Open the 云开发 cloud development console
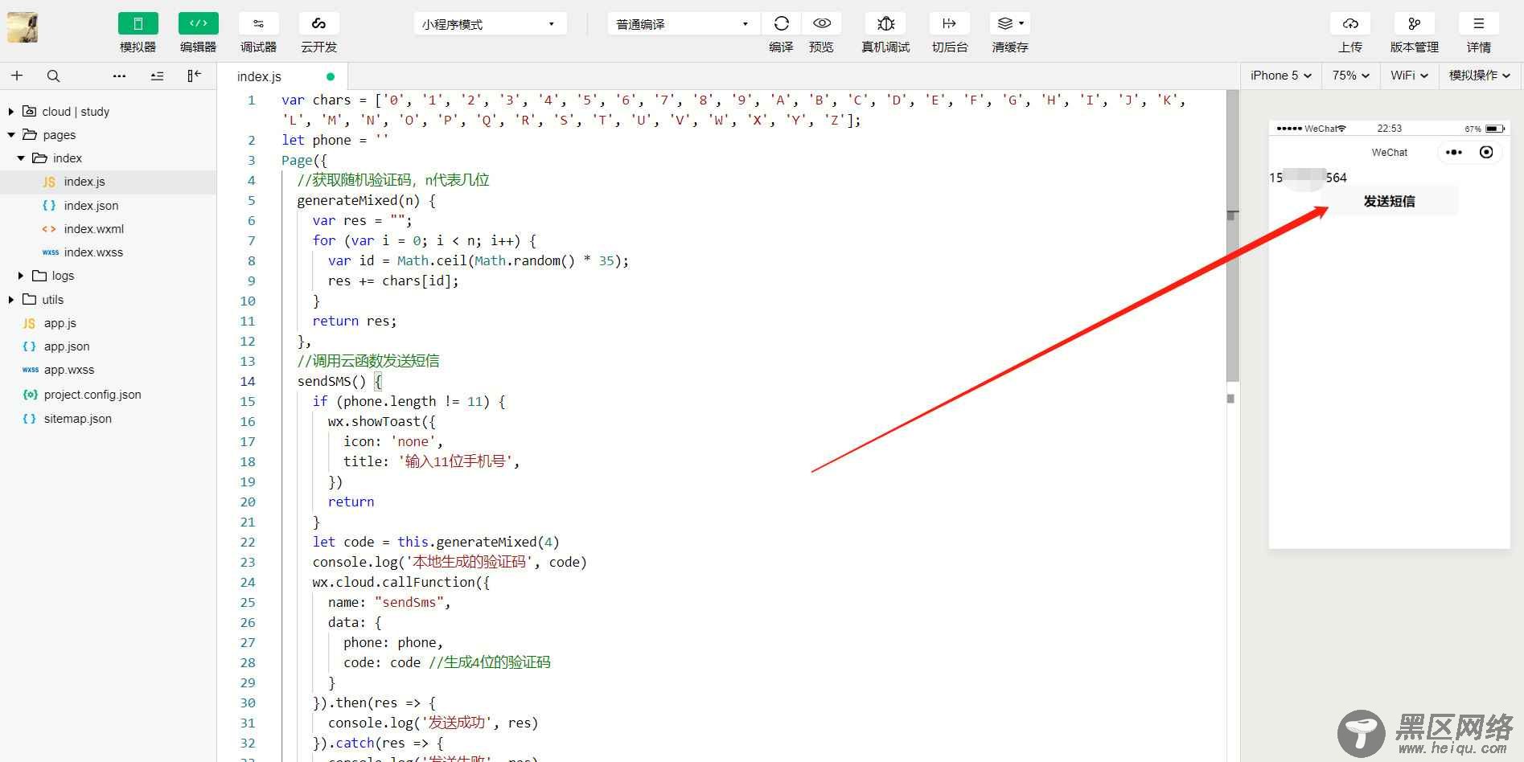Screen dimensions: 1524x762 click(x=318, y=24)
